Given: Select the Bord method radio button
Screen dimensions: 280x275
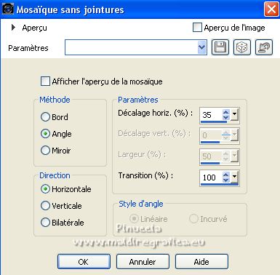Looking at the screenshot, I should 45,117.
